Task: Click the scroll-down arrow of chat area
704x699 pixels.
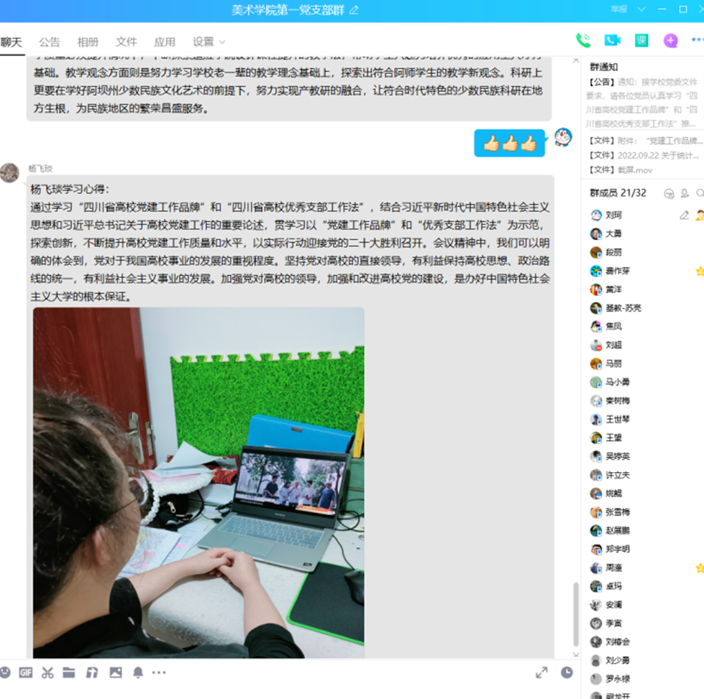Action: [576, 654]
